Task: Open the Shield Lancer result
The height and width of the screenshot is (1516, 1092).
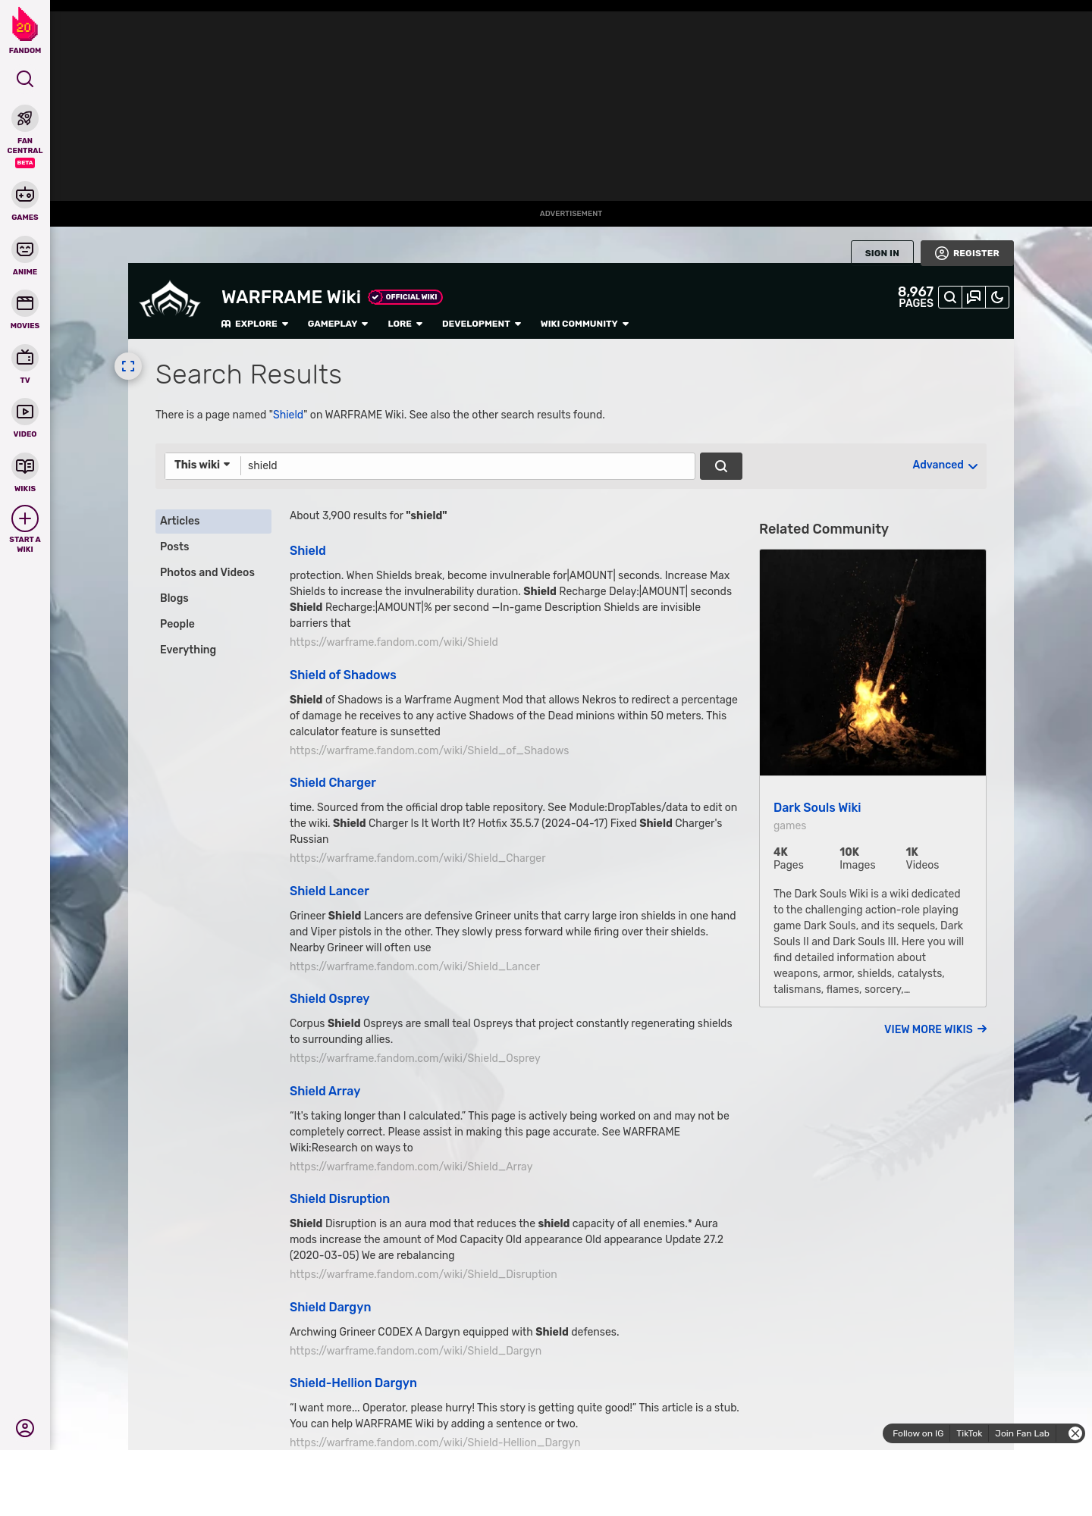Action: tap(329, 891)
